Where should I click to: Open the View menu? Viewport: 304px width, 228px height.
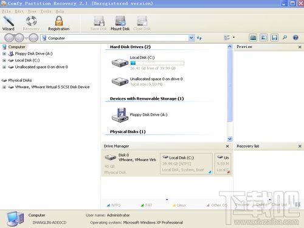pyautogui.click(x=32, y=12)
